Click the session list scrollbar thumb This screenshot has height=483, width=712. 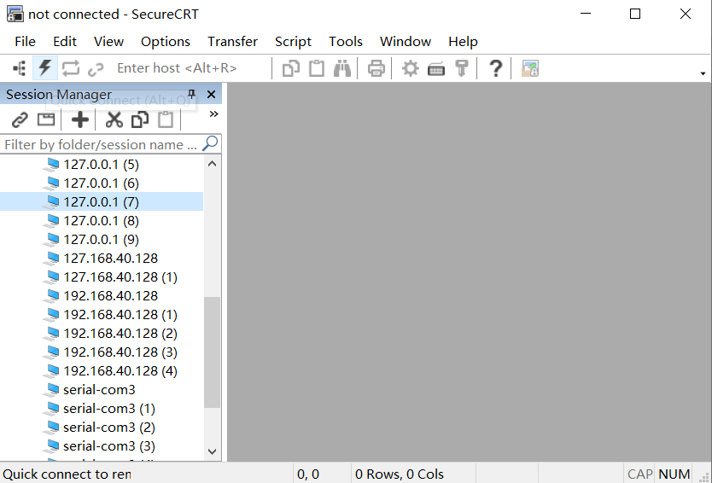pos(212,352)
